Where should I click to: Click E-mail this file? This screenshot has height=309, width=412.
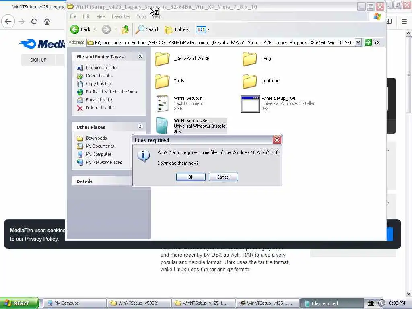click(x=99, y=100)
